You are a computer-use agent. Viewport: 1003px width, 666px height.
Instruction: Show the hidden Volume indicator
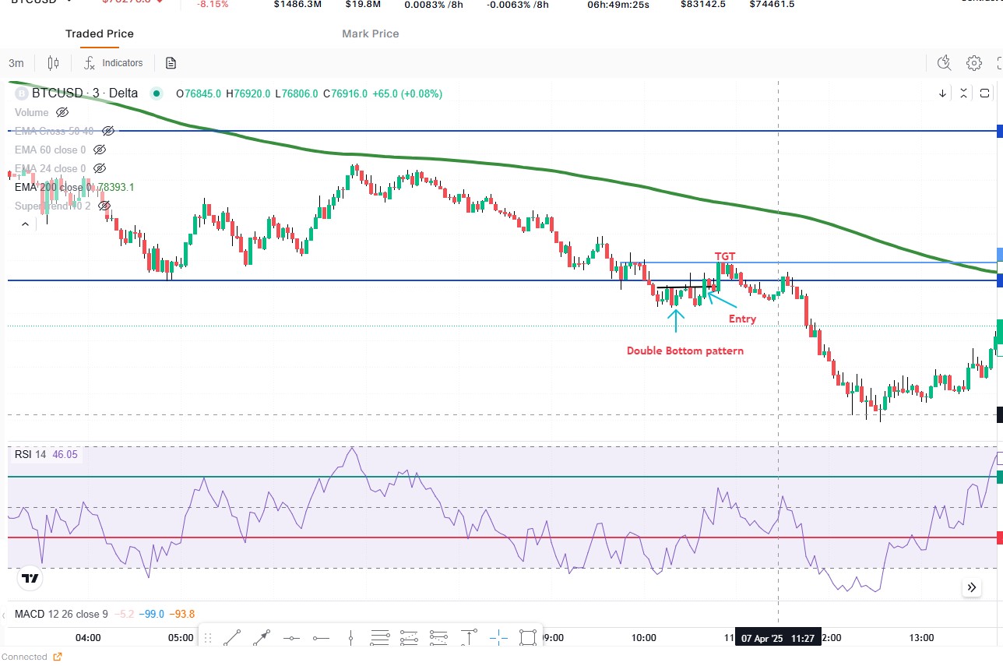[x=62, y=112]
